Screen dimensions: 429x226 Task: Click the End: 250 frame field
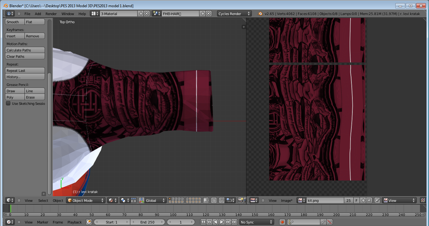147,222
